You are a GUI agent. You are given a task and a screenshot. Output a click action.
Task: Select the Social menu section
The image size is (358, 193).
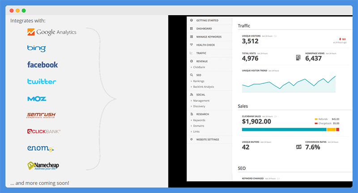[x=200, y=94]
